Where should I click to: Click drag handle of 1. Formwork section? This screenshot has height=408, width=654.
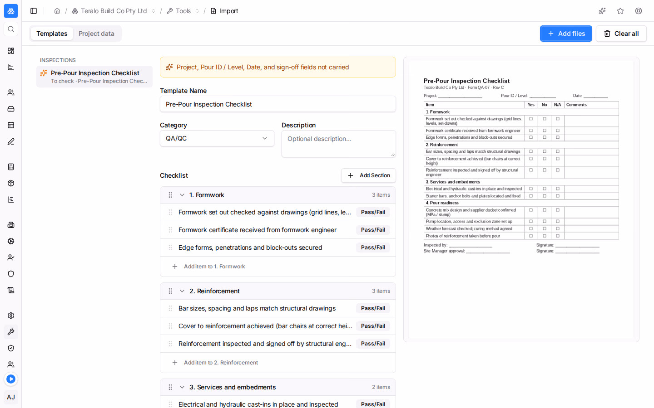170,195
